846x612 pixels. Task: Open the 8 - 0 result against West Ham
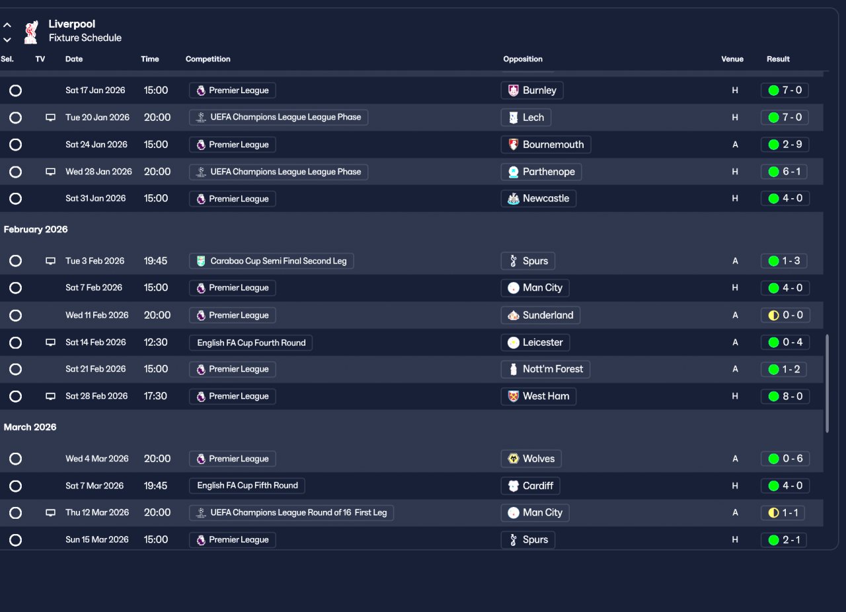[x=785, y=397]
